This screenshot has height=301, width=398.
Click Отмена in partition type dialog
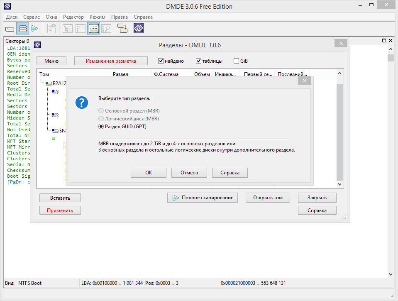click(189, 173)
